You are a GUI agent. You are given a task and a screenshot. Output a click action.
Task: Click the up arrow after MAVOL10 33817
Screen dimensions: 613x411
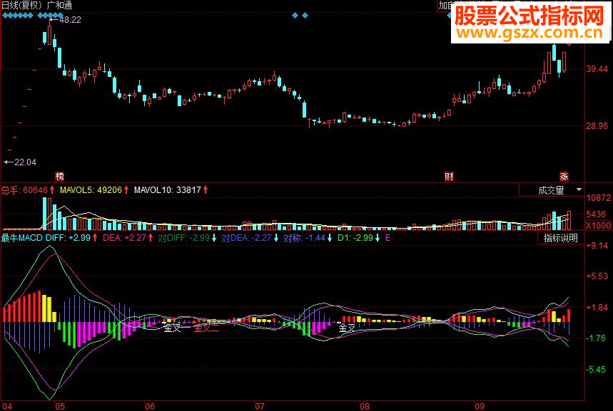tap(206, 190)
